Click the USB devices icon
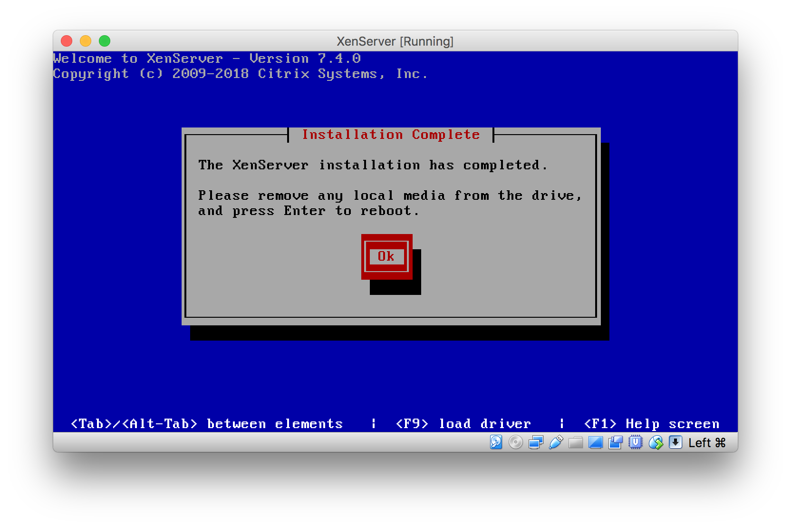This screenshot has height=528, width=791. [556, 442]
